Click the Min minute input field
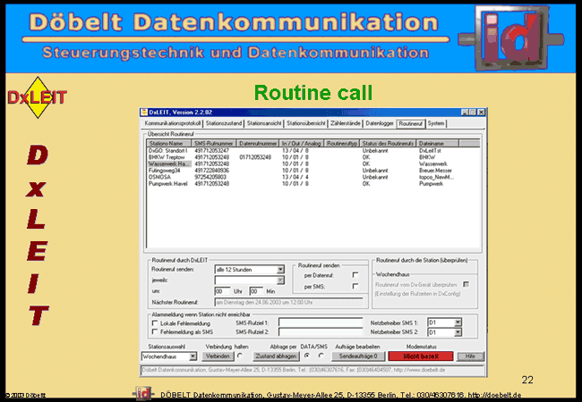Screen dimensions: 582x402 coord(256,291)
